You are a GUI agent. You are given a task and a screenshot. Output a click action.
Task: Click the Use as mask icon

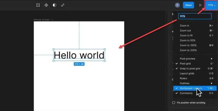(54, 5)
